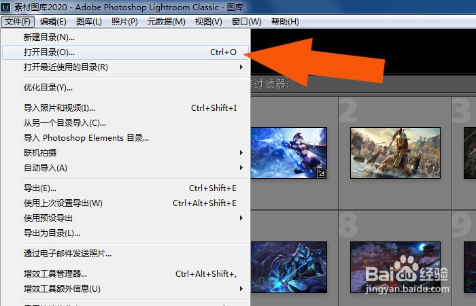The height and width of the screenshot is (306, 476).
Task: Open the 照片(P) menu
Action: point(124,22)
